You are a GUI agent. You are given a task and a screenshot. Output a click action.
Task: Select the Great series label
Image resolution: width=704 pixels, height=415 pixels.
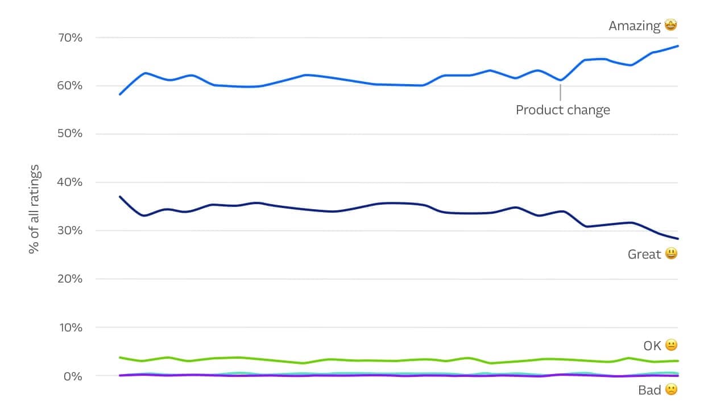click(644, 254)
